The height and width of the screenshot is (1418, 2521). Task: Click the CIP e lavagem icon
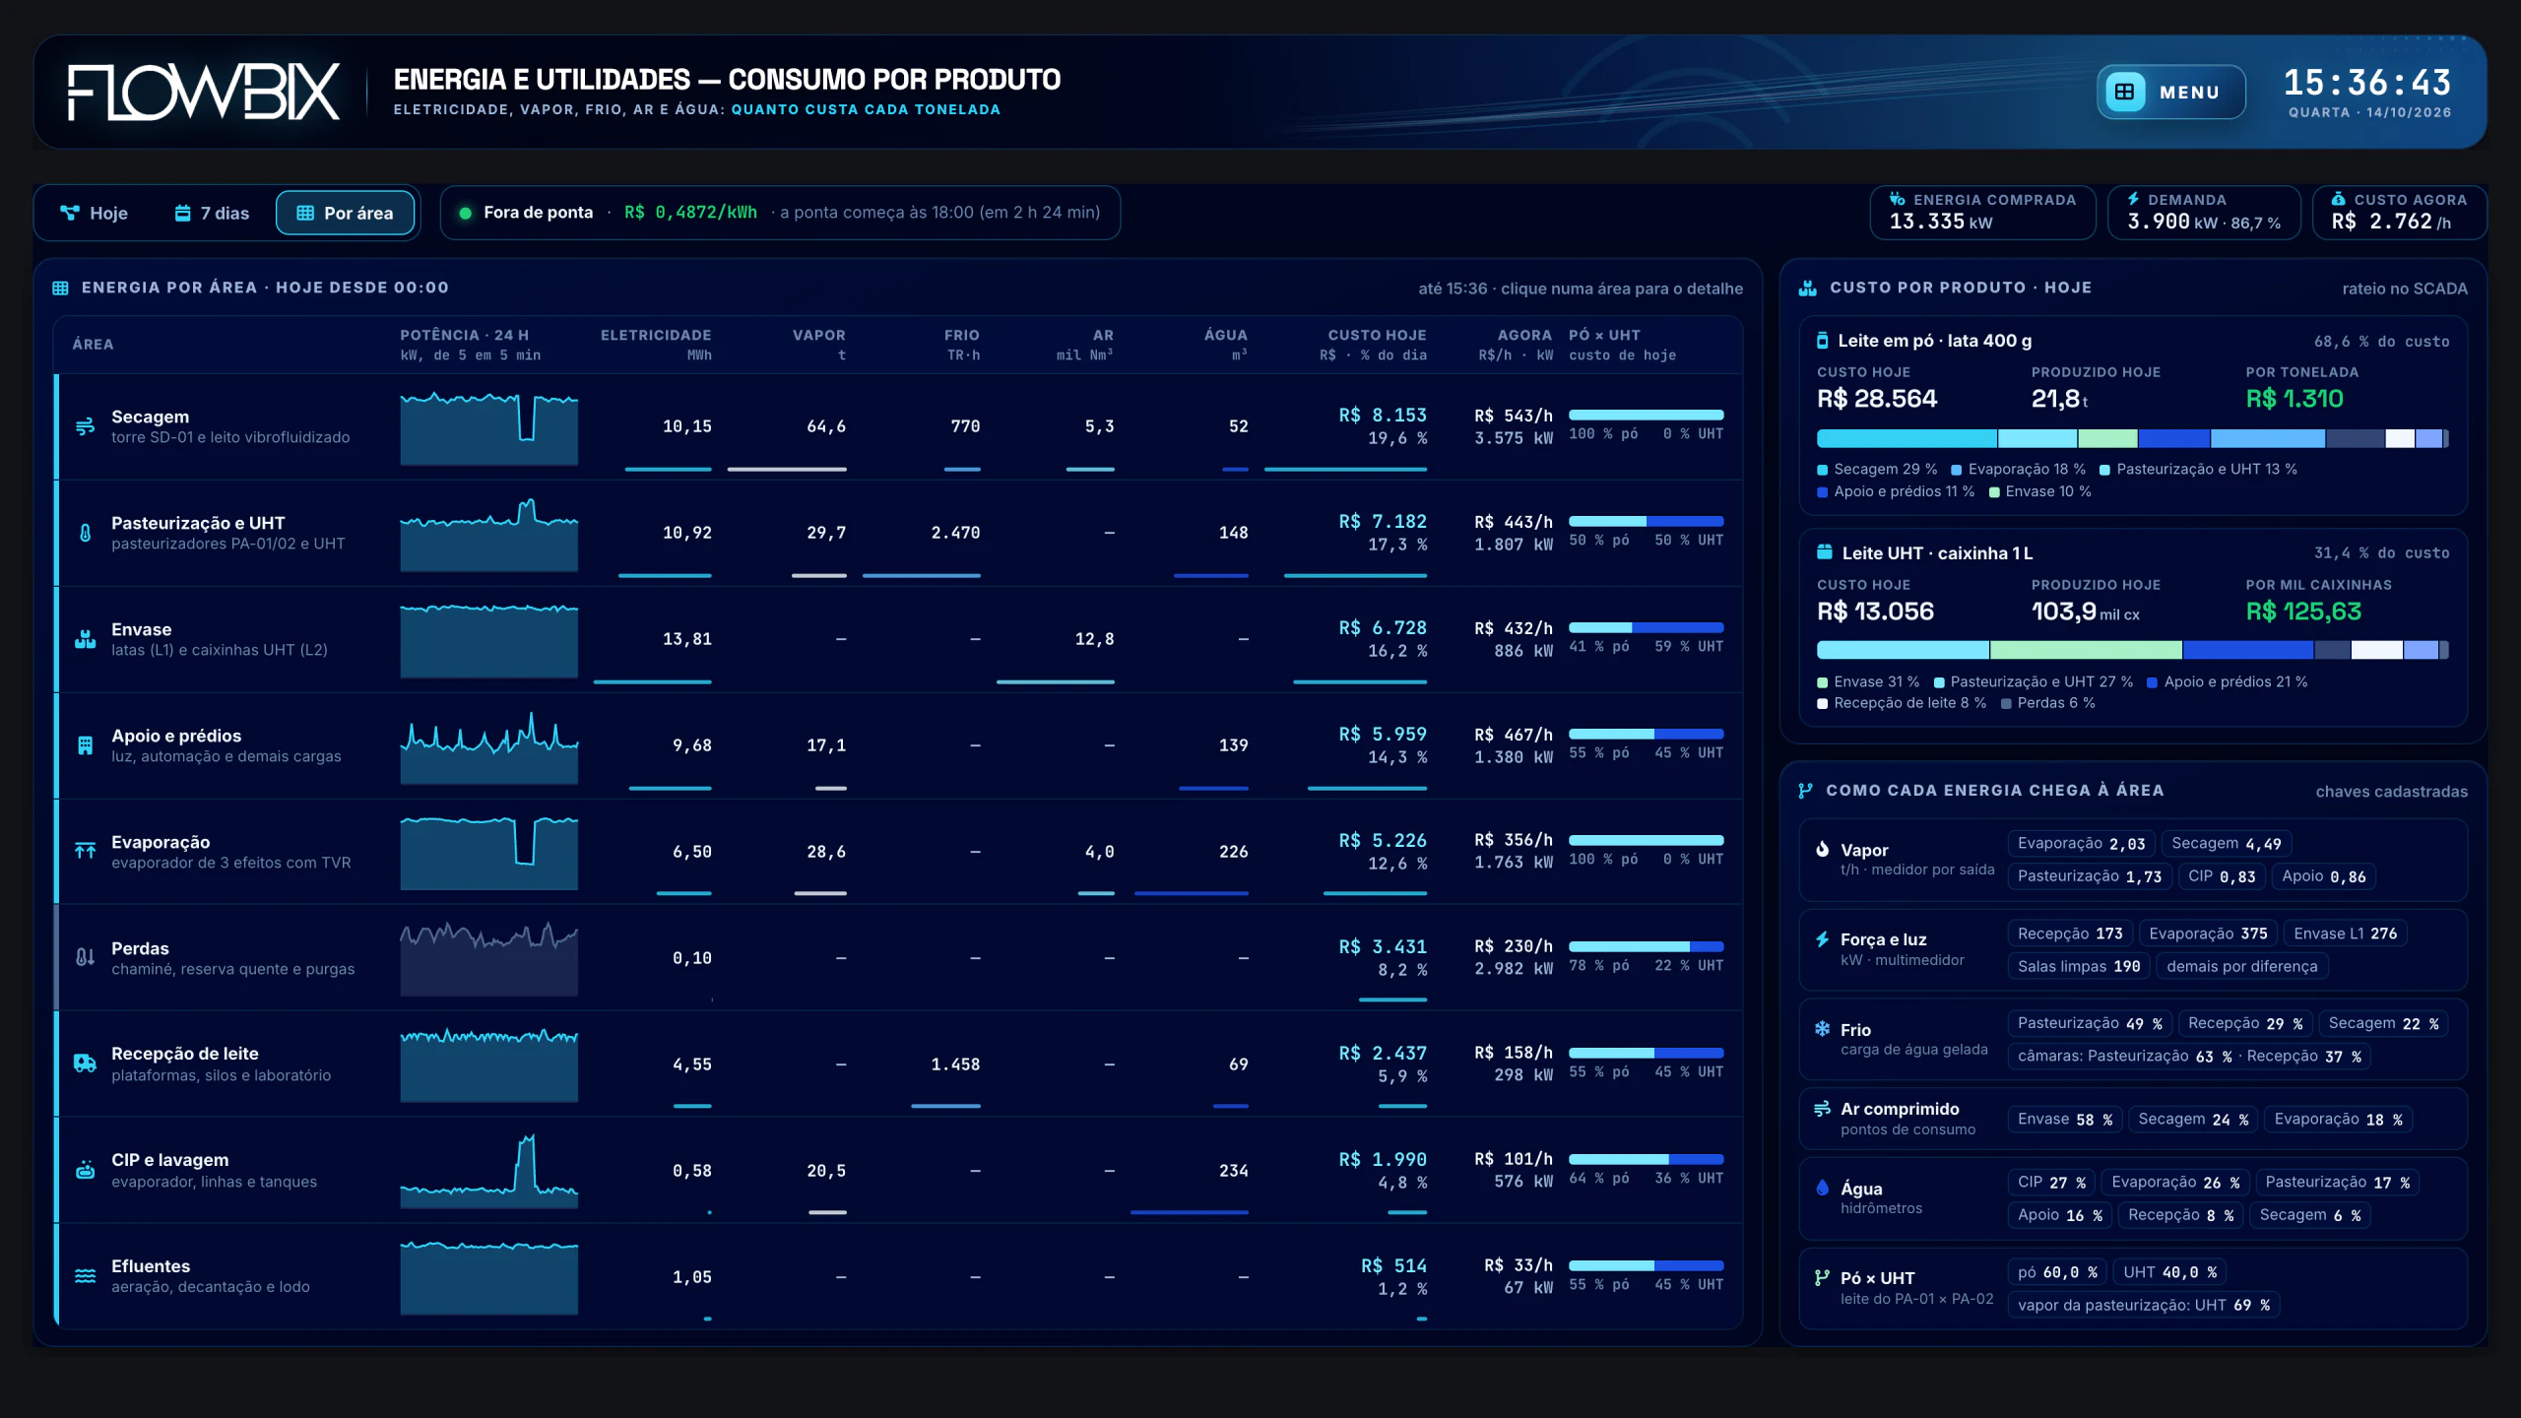click(86, 1170)
